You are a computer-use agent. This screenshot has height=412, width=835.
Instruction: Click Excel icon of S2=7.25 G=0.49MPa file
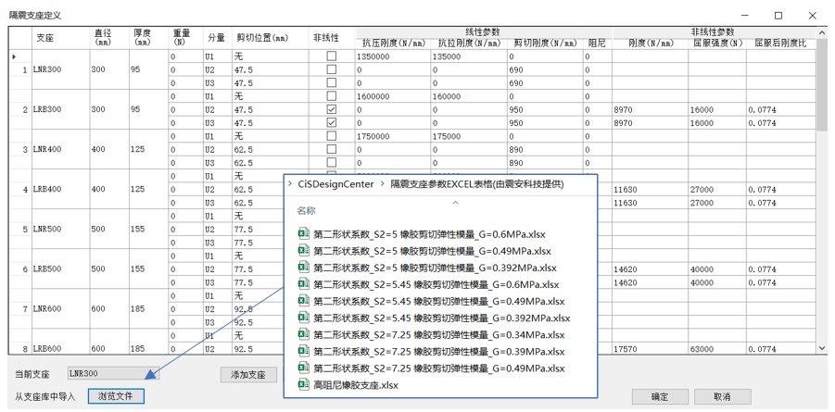coord(303,368)
